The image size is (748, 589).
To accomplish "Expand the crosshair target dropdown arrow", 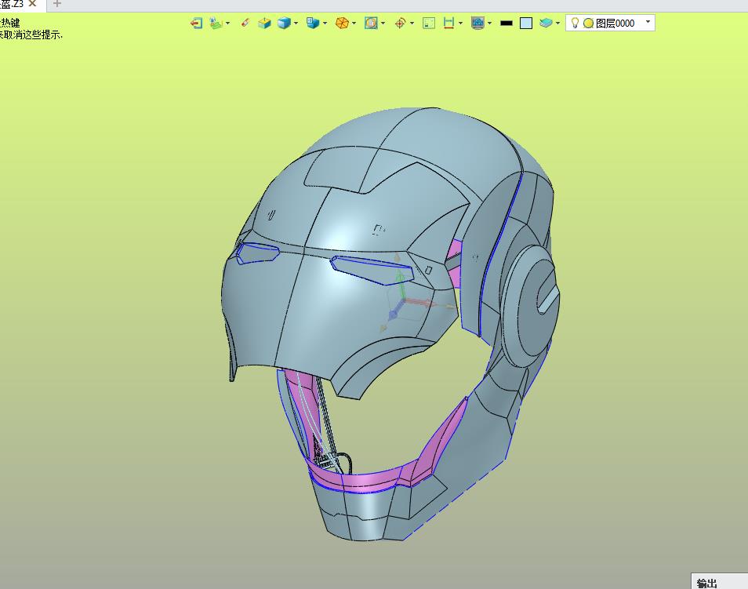I will [x=412, y=23].
